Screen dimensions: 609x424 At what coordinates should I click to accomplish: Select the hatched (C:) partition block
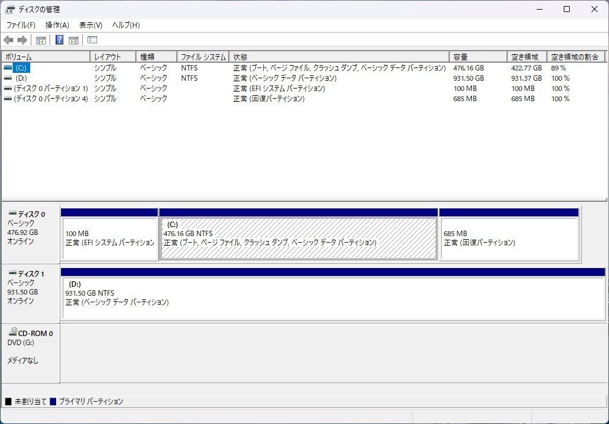pyautogui.click(x=298, y=235)
